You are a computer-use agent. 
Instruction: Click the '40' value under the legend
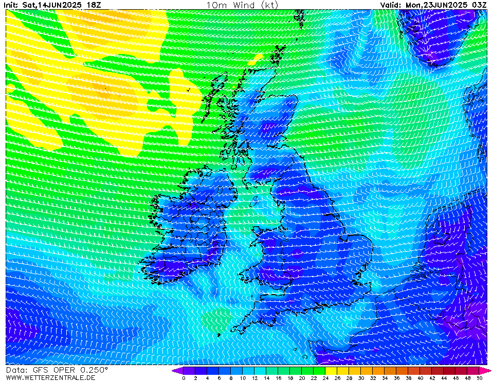pyautogui.click(x=421, y=378)
